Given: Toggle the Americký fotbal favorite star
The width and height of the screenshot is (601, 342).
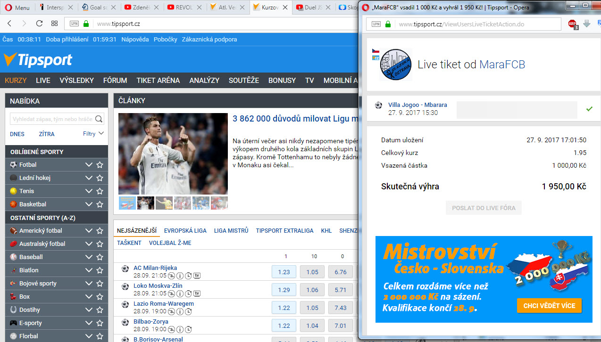Looking at the screenshot, I should point(100,231).
